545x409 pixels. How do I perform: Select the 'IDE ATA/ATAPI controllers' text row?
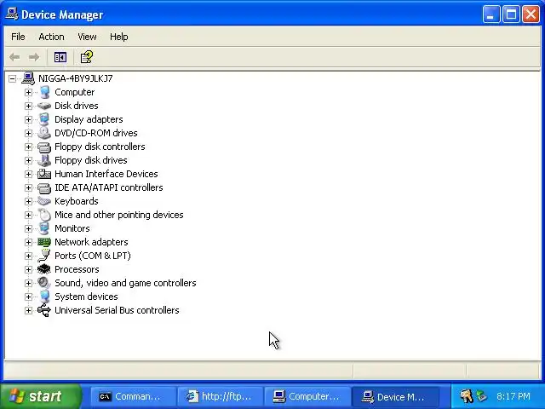click(x=109, y=187)
